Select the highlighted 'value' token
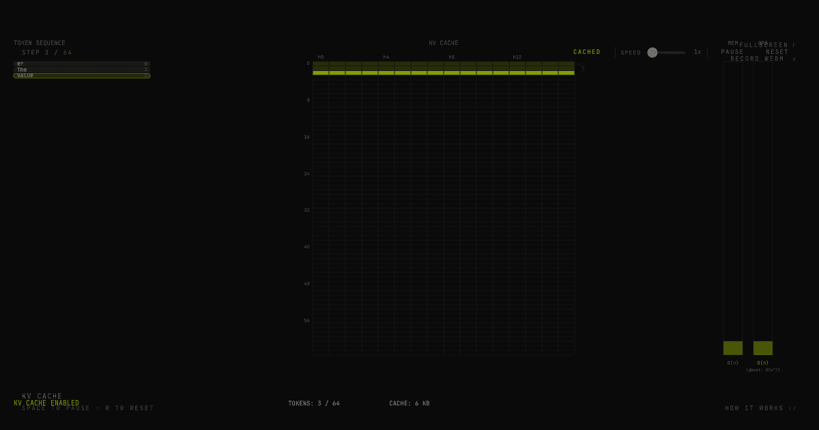This screenshot has width=819, height=430. [x=82, y=75]
